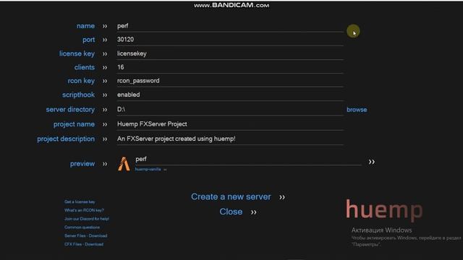Image resolution: width=463 pixels, height=260 pixels.
Task: Create a new server
Action: click(231, 196)
